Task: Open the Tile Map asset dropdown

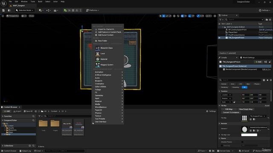Action: point(258,116)
